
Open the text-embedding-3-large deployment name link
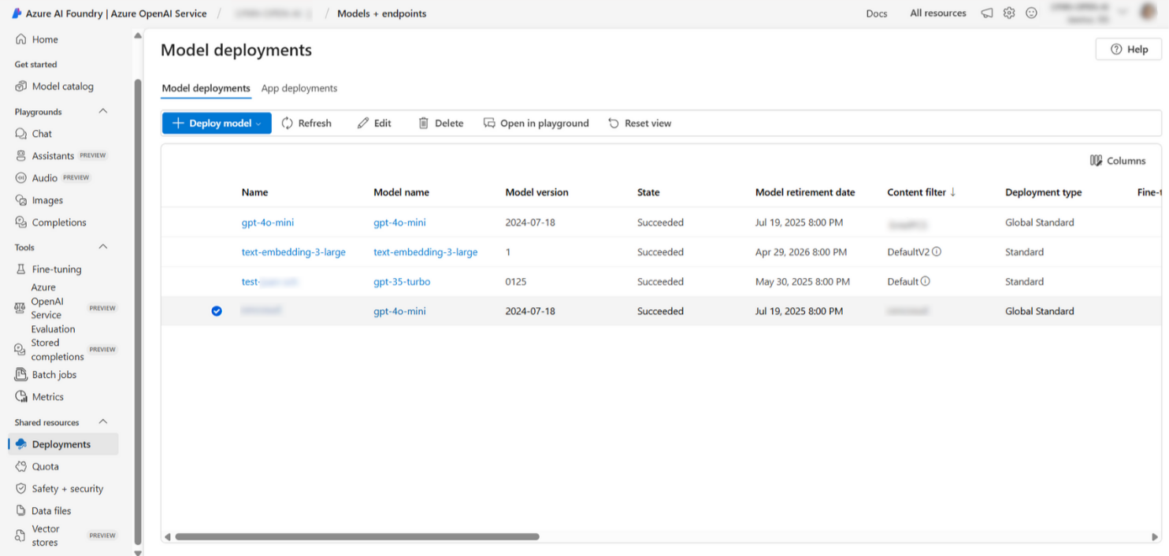tap(293, 252)
